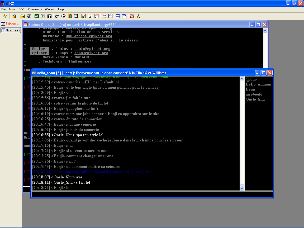Viewport: 304px width, 228px height.
Task: Minimize the Status window
Action: 252,25
